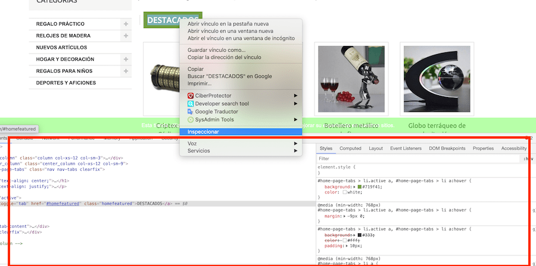Expand REGALOS PARA NIÑOS plus icon

point(126,71)
